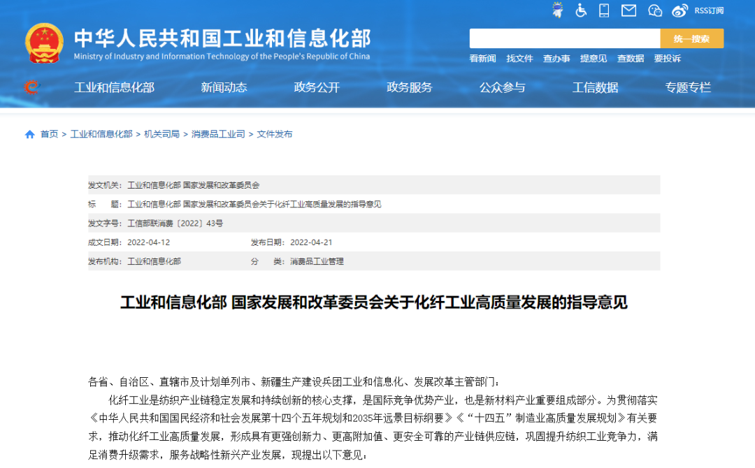Open the 要投诉 quick link

[668, 58]
